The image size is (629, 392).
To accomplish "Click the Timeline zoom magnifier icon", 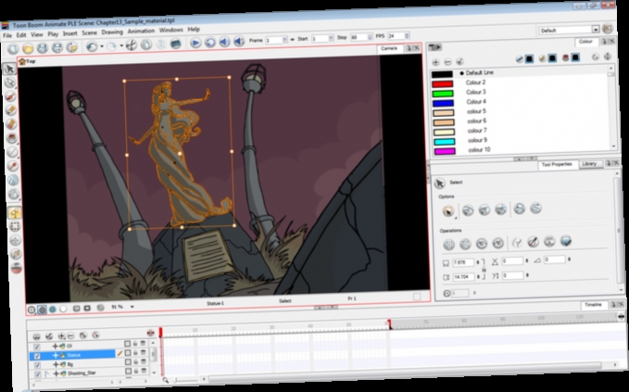I will click(165, 380).
